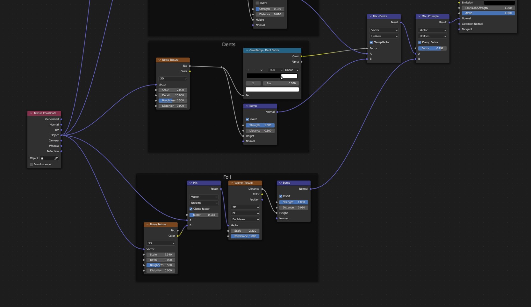Select the Foil frame label

(x=227, y=177)
